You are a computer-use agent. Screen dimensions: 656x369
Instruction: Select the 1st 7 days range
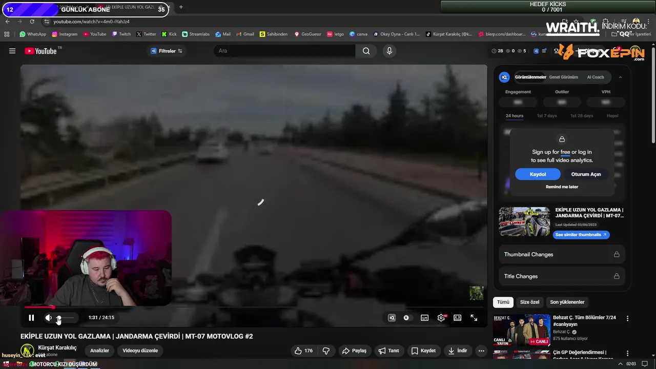click(547, 116)
